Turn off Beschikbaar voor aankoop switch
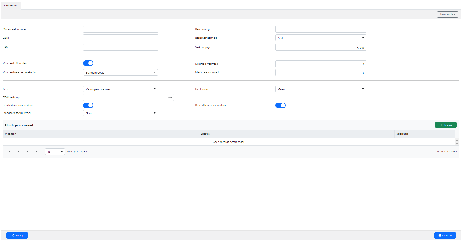The height and width of the screenshot is (241, 461). [280, 105]
